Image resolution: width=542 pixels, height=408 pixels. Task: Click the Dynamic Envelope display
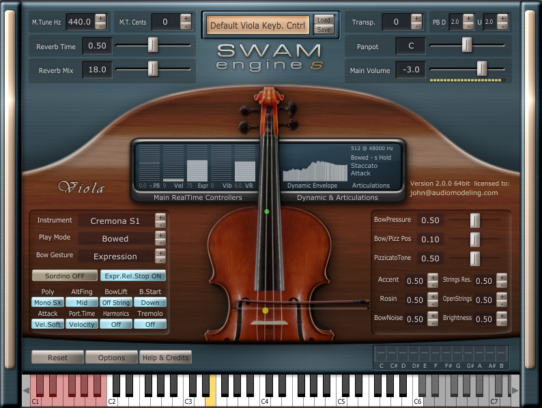315,171
